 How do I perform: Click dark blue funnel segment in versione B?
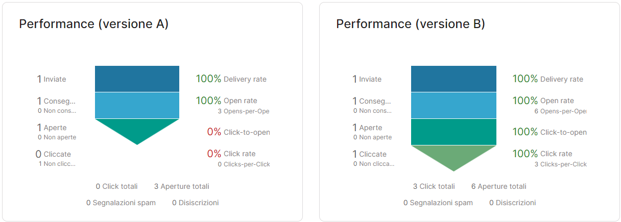pos(453,79)
